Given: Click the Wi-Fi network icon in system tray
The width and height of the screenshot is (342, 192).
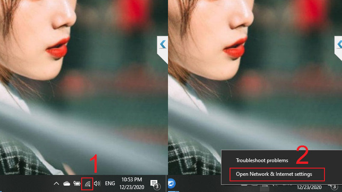Looking at the screenshot, I should (87, 184).
